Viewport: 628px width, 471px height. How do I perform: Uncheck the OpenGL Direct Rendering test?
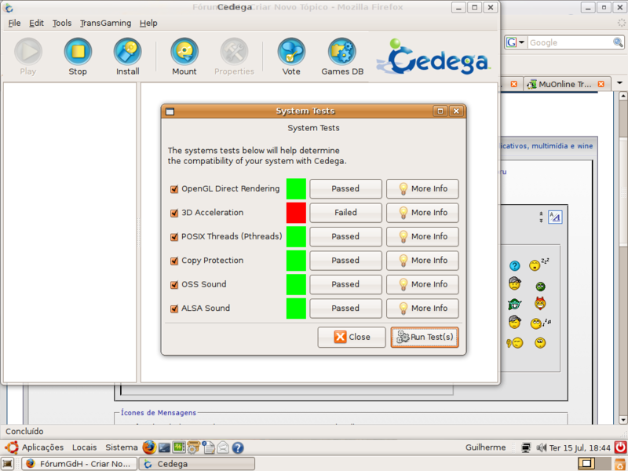pos(174,189)
